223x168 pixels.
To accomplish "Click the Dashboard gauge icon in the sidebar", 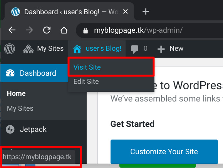I will coord(10,73).
